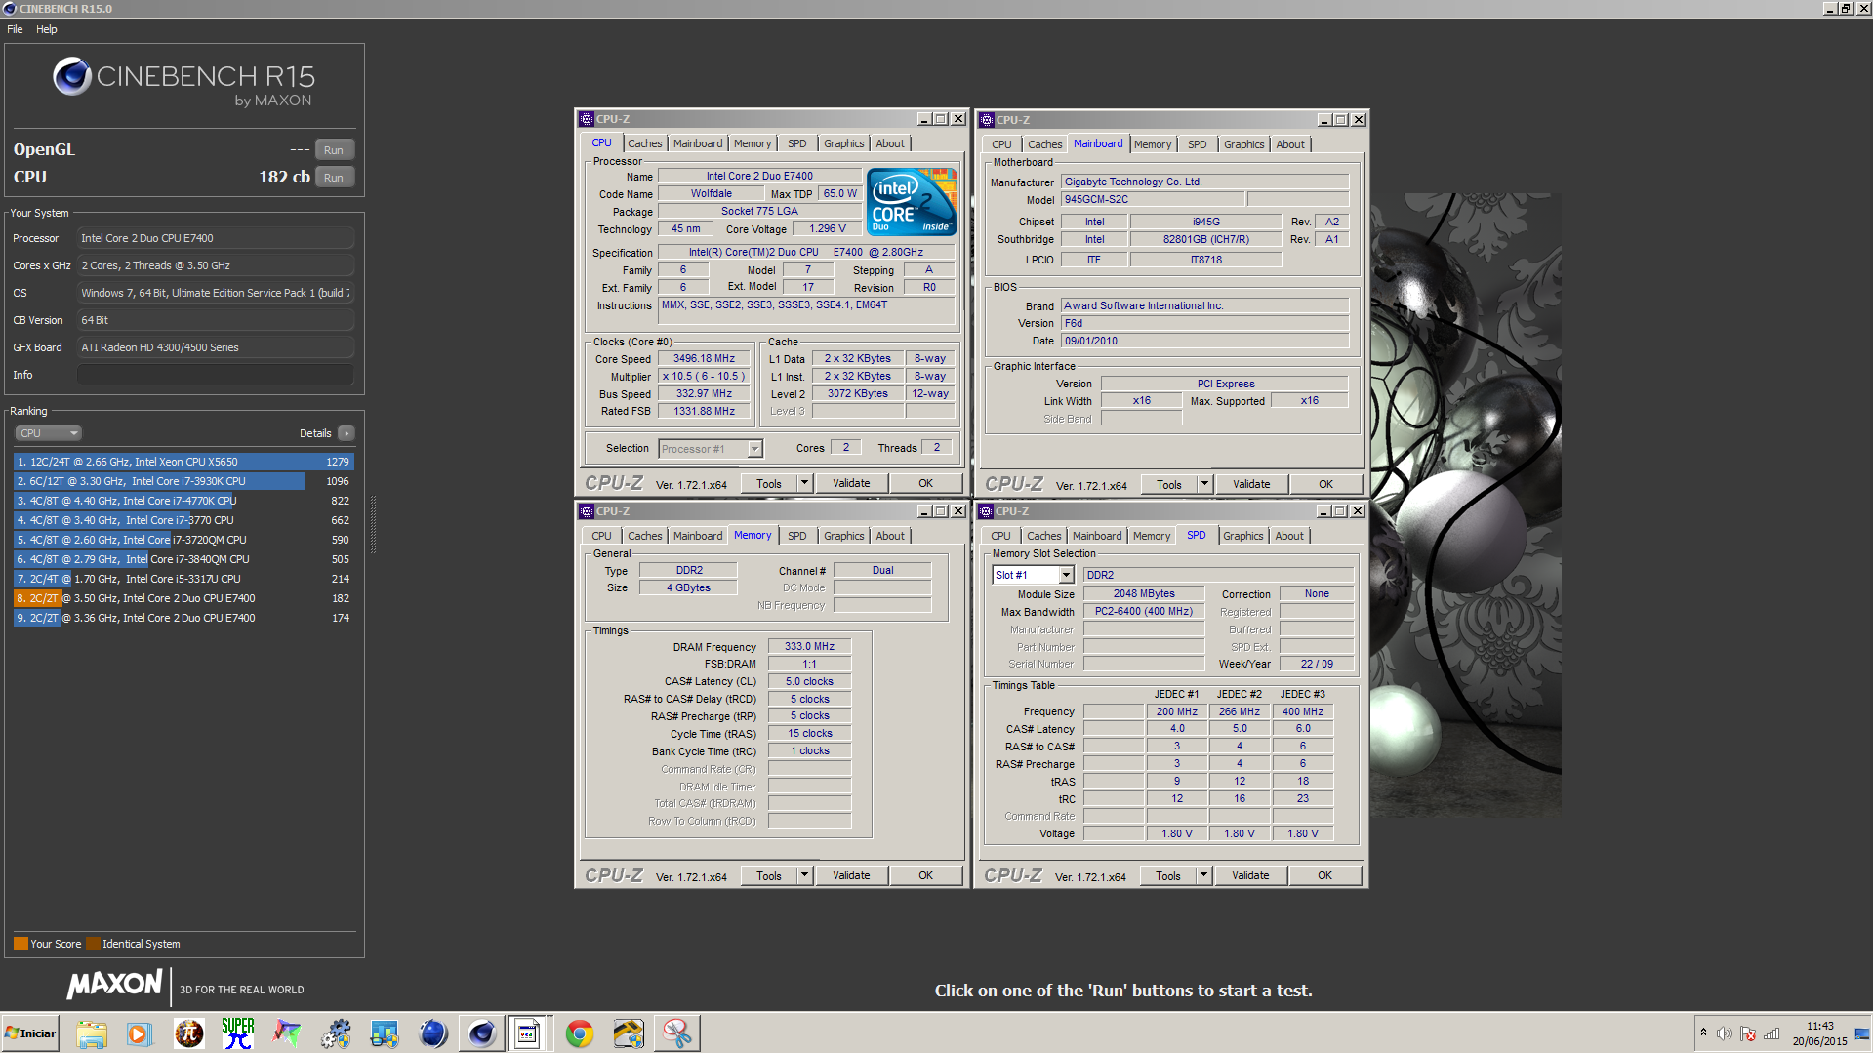This screenshot has height=1053, width=1873.
Task: Select Memory tab in SPD CPU-Z window
Action: tap(1152, 536)
